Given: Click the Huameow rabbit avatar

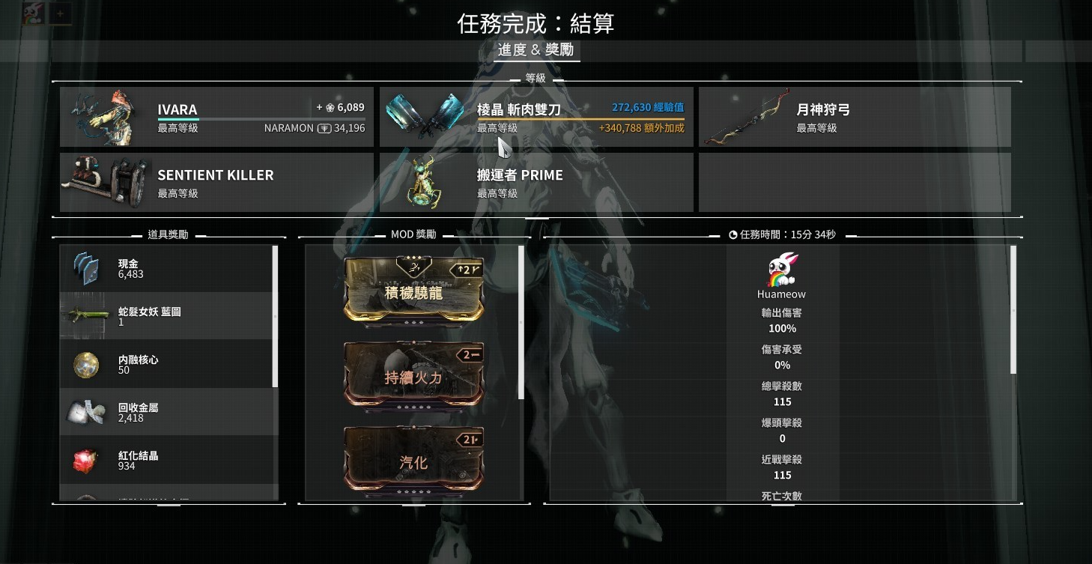Looking at the screenshot, I should pyautogui.click(x=782, y=270).
